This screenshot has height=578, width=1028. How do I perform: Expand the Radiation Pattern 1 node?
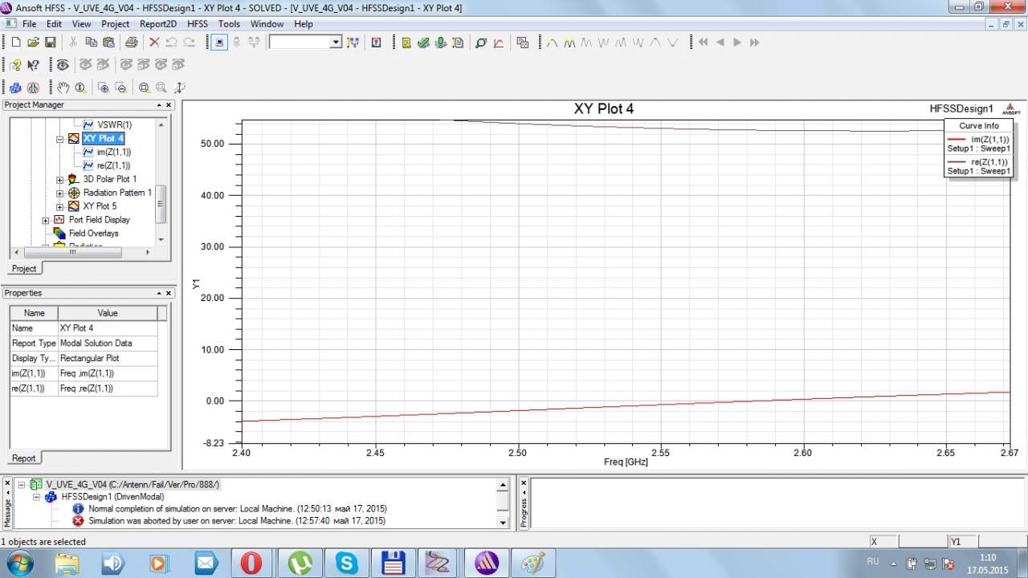pos(59,193)
